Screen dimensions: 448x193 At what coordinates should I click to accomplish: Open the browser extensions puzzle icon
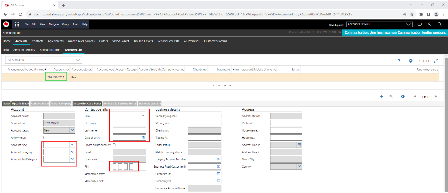pyautogui.click(x=421, y=14)
